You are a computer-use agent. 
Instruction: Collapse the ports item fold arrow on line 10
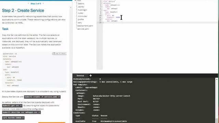pyautogui.click(x=102, y=16)
